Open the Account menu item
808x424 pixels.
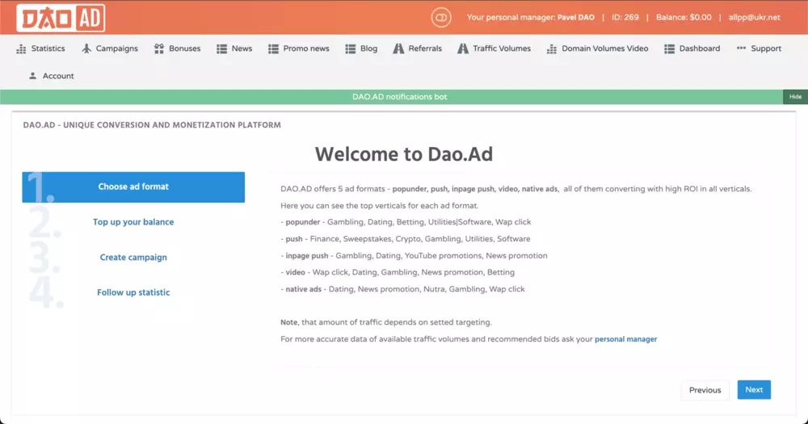(51, 76)
